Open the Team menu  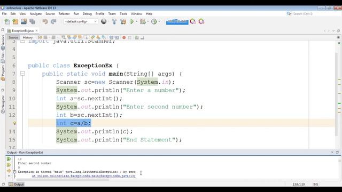pos(112,14)
